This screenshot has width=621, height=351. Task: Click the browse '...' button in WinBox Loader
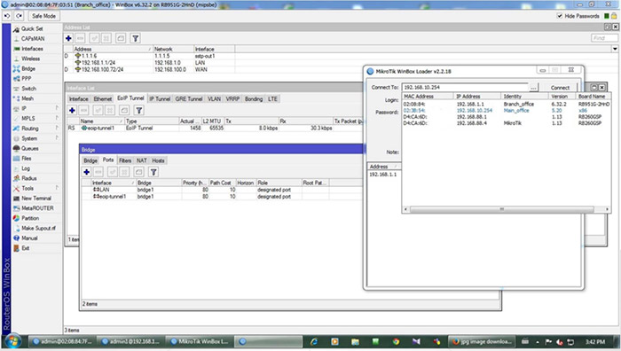coord(534,88)
